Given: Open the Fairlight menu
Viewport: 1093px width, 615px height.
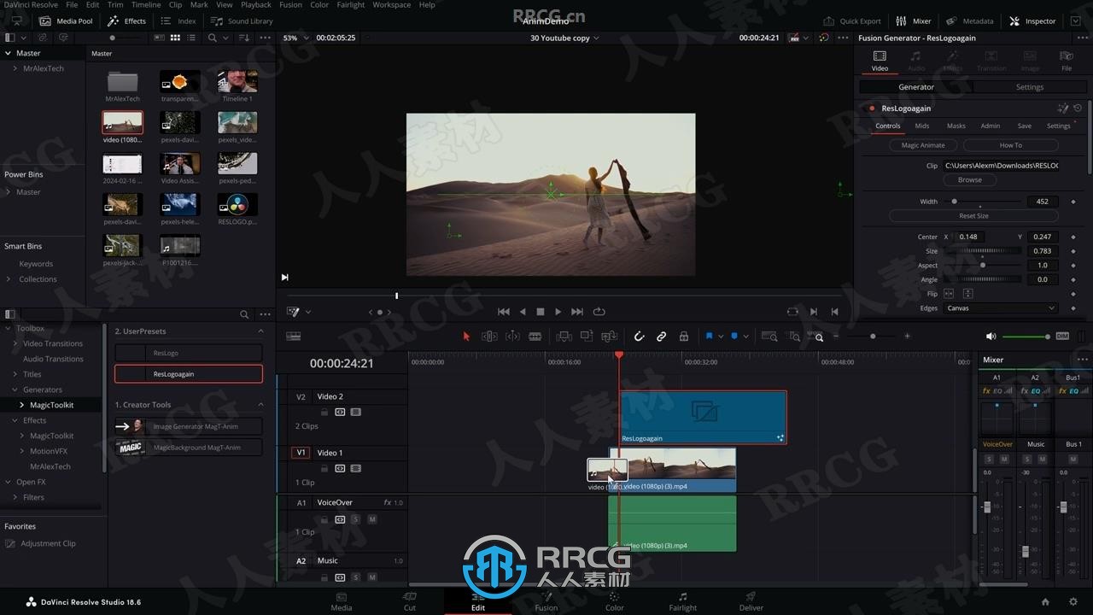Looking at the screenshot, I should 350,5.
